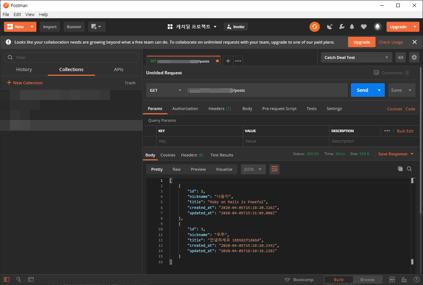Open tab options three-dot menu
Image resolution: width=423 pixels, height=285 pixels.
[x=238, y=61]
